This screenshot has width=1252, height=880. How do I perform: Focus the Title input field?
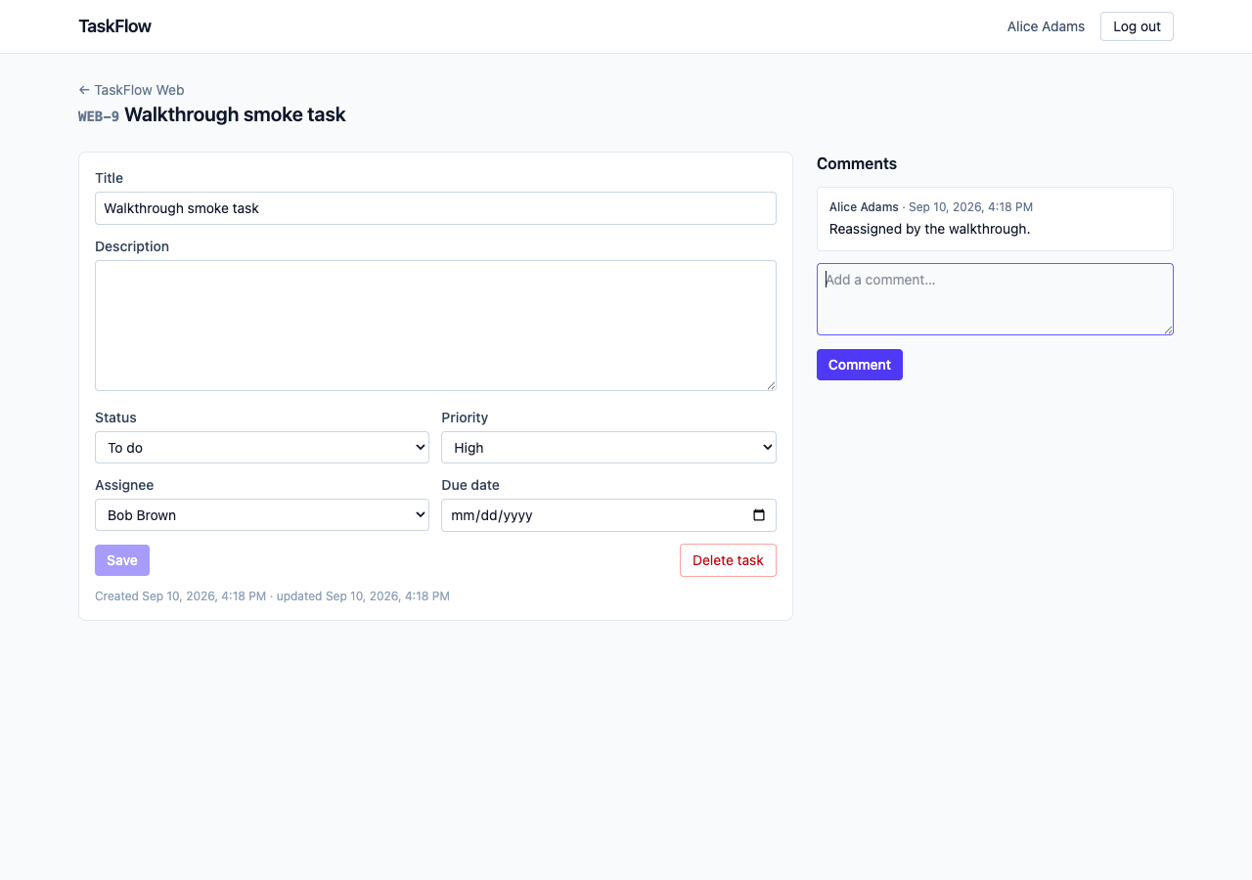(x=435, y=208)
